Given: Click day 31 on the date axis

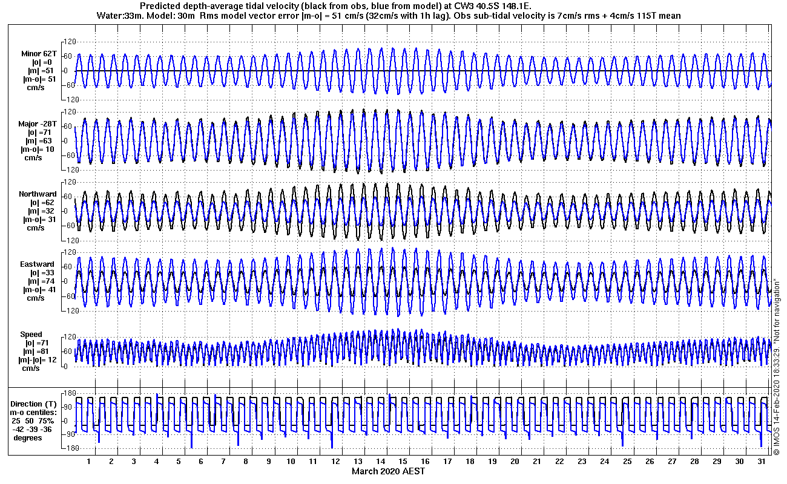Looking at the screenshot, I should pyautogui.click(x=761, y=462).
